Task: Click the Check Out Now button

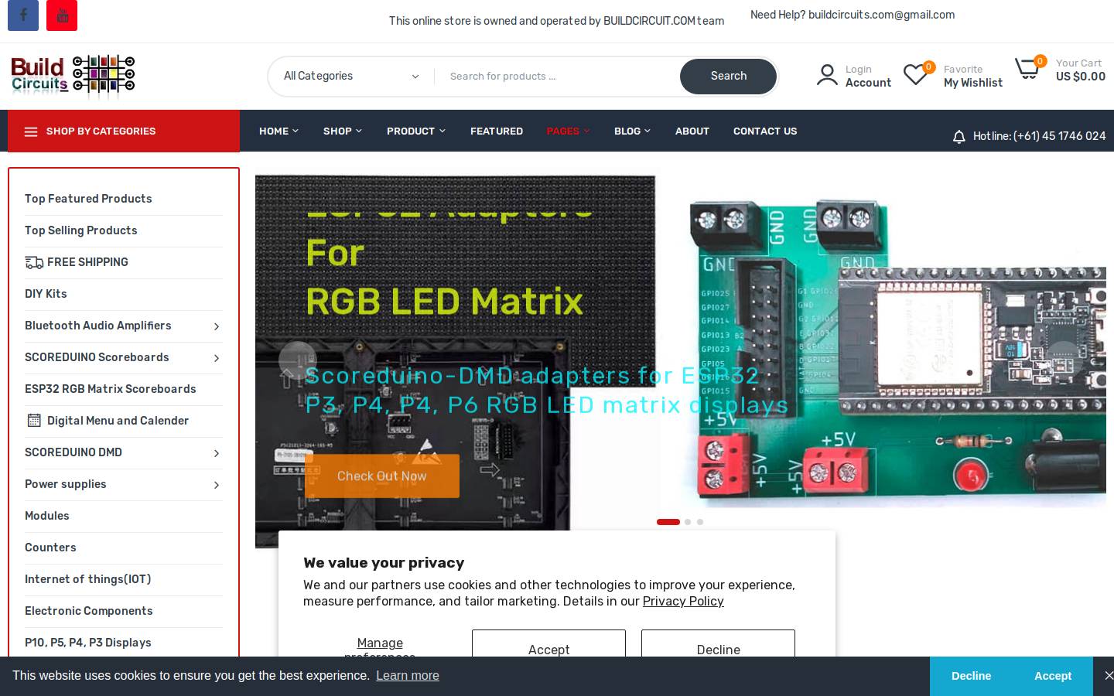Action: (x=382, y=476)
